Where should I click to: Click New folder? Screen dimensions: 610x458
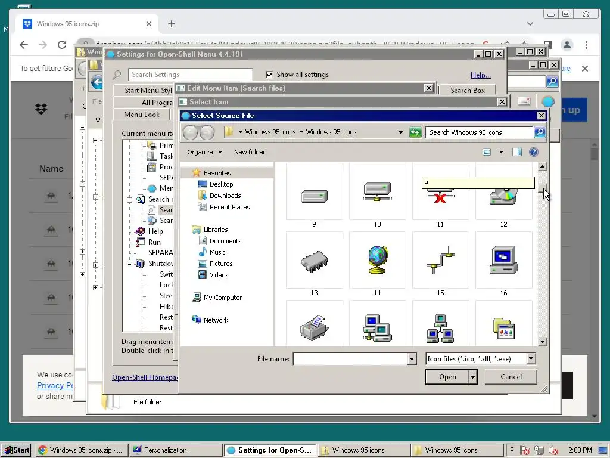pos(250,152)
